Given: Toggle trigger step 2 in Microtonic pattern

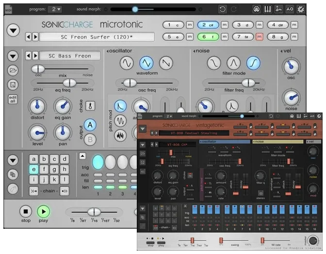Looking at the screenshot, I should 110,162.
